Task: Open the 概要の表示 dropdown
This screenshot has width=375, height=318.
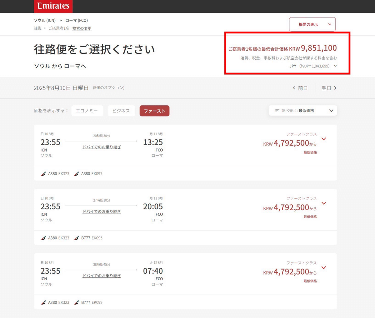Action: tap(312, 24)
